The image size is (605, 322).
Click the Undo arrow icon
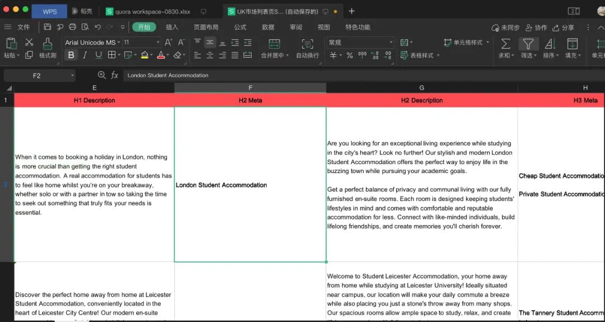[x=97, y=27]
